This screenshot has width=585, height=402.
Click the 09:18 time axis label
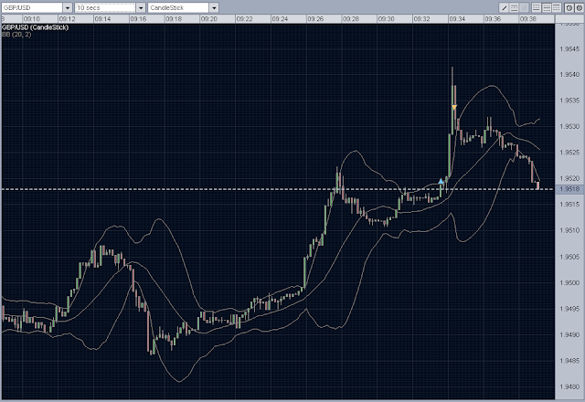[x=174, y=18]
